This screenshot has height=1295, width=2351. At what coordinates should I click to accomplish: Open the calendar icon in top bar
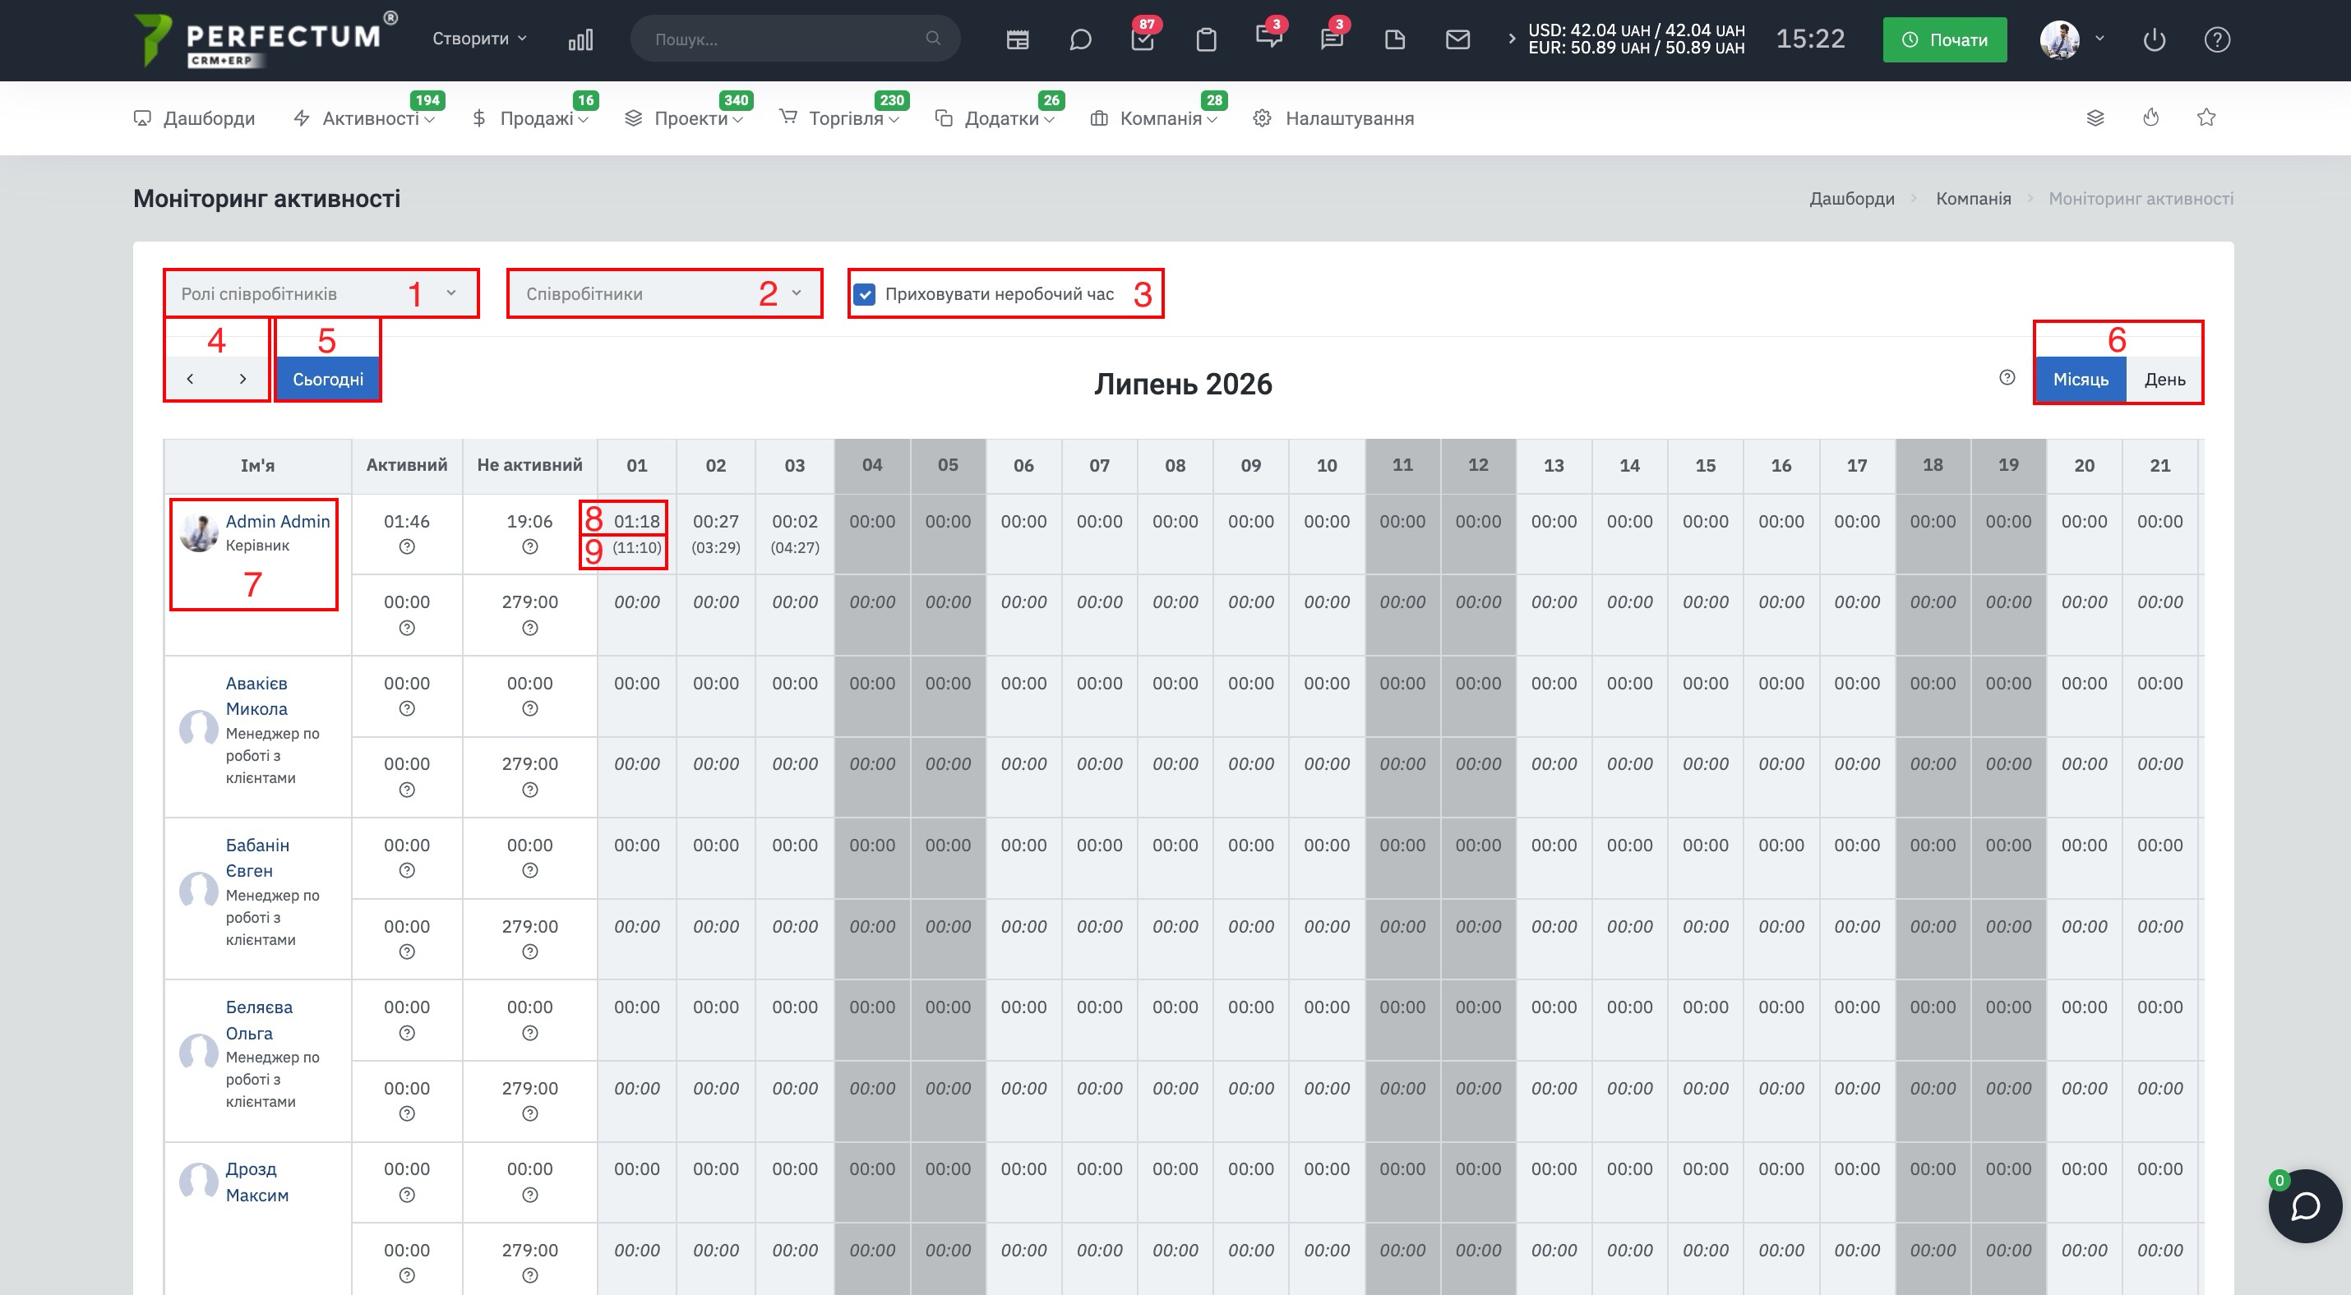(x=1018, y=39)
